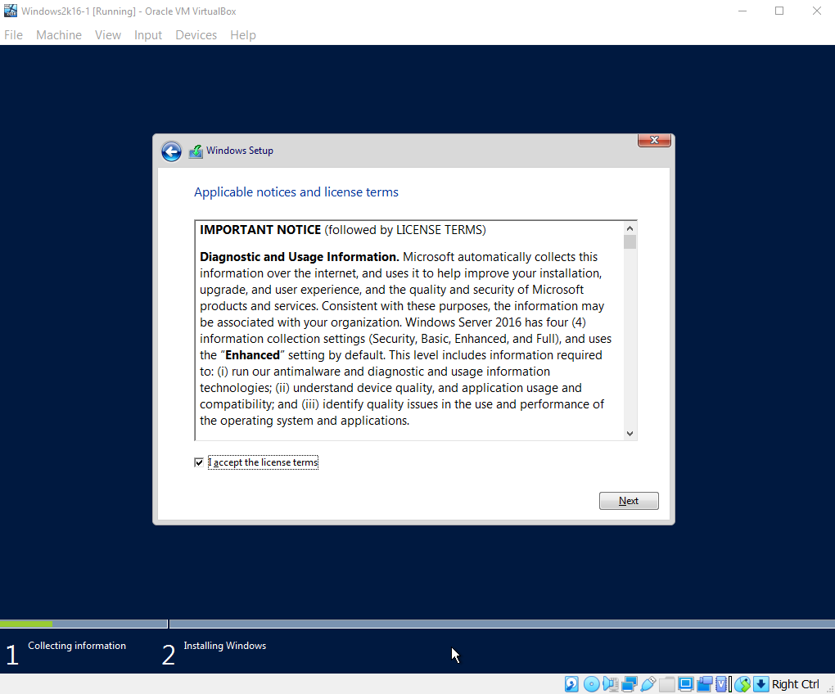Open the Help menu
835x694 pixels.
(x=243, y=35)
